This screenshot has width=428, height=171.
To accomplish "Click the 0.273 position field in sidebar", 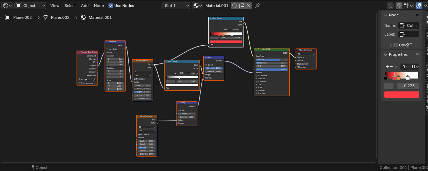I will point(408,86).
